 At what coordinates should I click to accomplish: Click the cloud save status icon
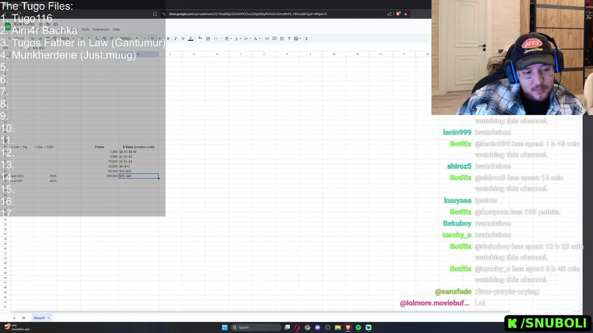pyautogui.click(x=56, y=24)
